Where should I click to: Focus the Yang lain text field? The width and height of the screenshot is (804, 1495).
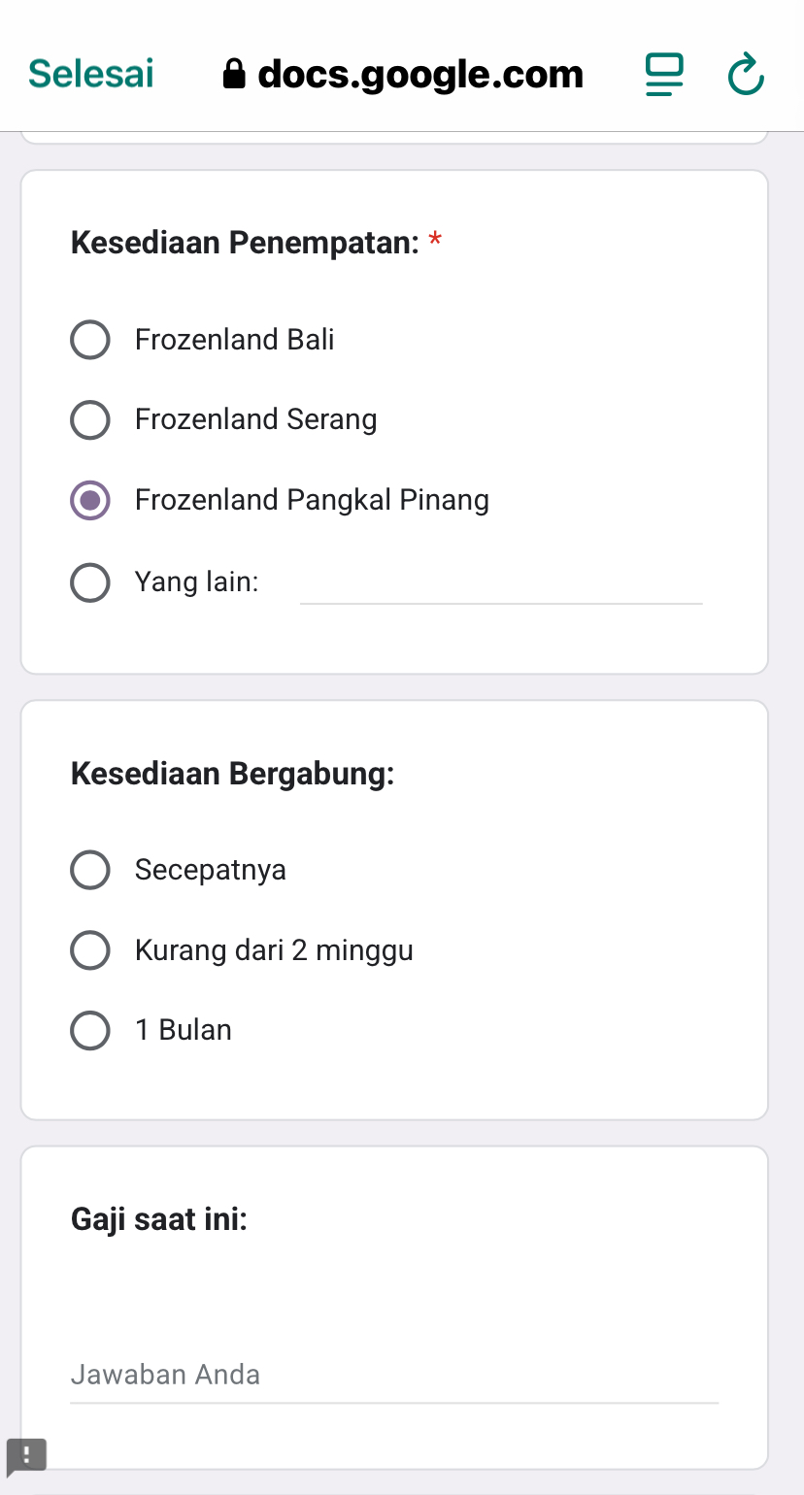coord(501,585)
